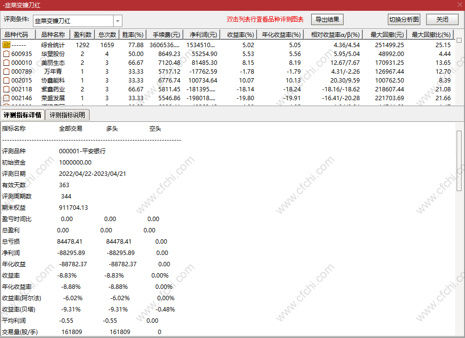Sort by the 净利润(元) column header
This screenshot has width=465, height=338.
(x=202, y=35)
